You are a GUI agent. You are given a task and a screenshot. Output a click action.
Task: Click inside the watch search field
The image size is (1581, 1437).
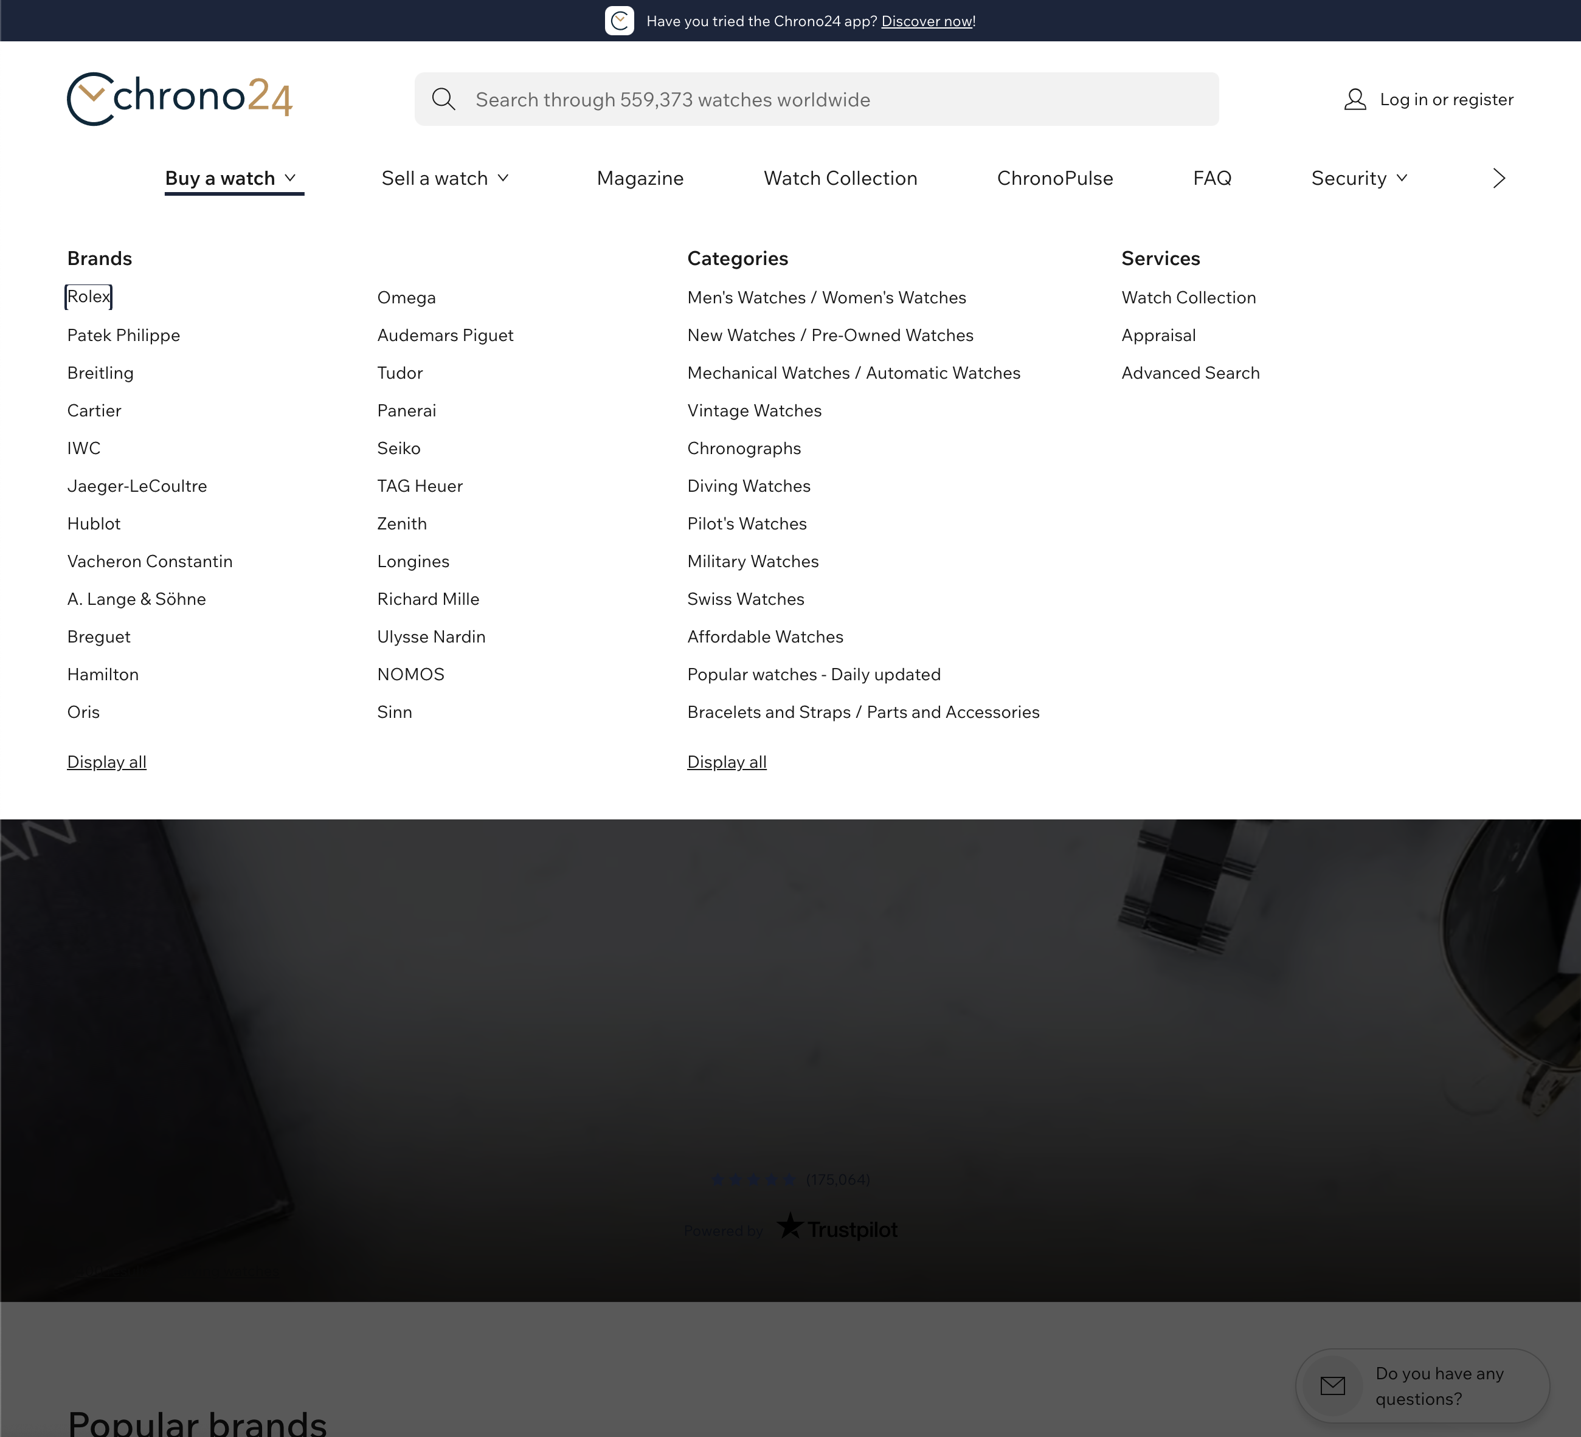point(784,99)
